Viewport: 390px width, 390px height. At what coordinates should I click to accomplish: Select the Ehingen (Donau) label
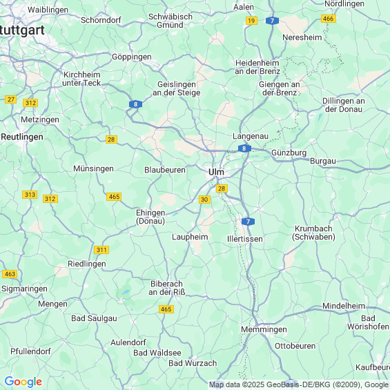point(150,217)
